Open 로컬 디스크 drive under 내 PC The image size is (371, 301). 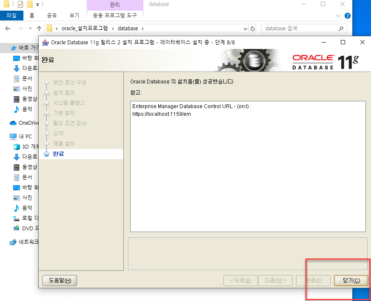pyautogui.click(x=26, y=218)
